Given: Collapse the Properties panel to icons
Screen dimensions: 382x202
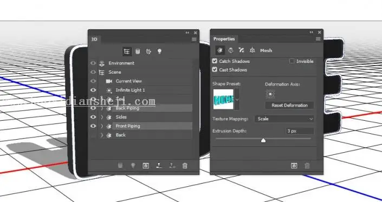Looking at the screenshot, I should [312, 32].
